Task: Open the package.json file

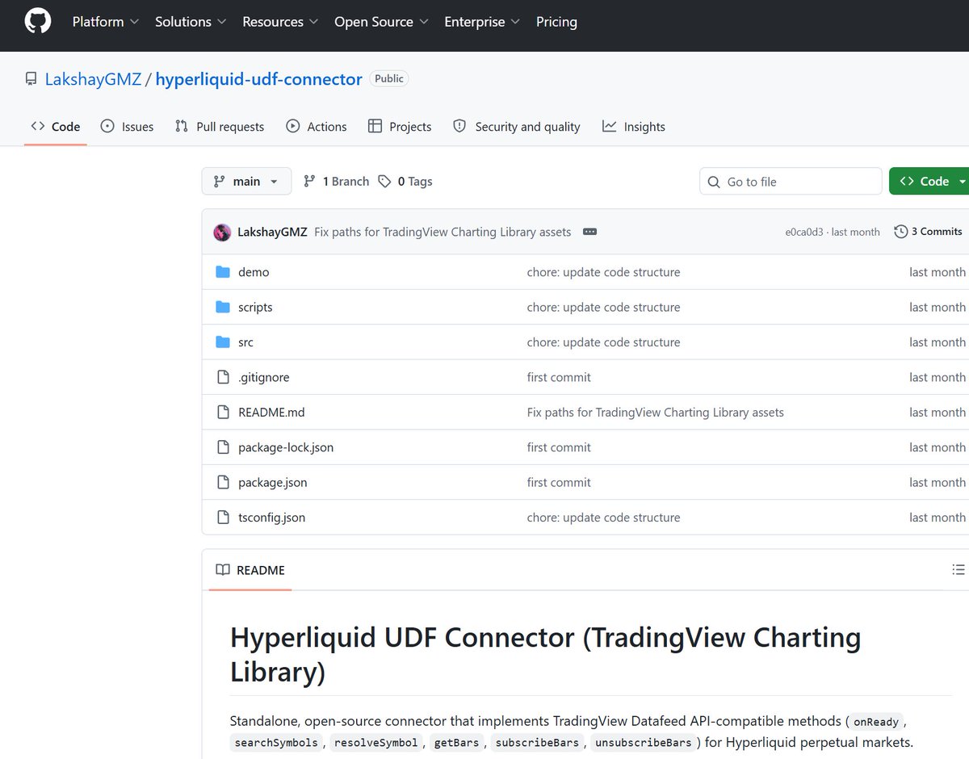Action: [x=272, y=482]
